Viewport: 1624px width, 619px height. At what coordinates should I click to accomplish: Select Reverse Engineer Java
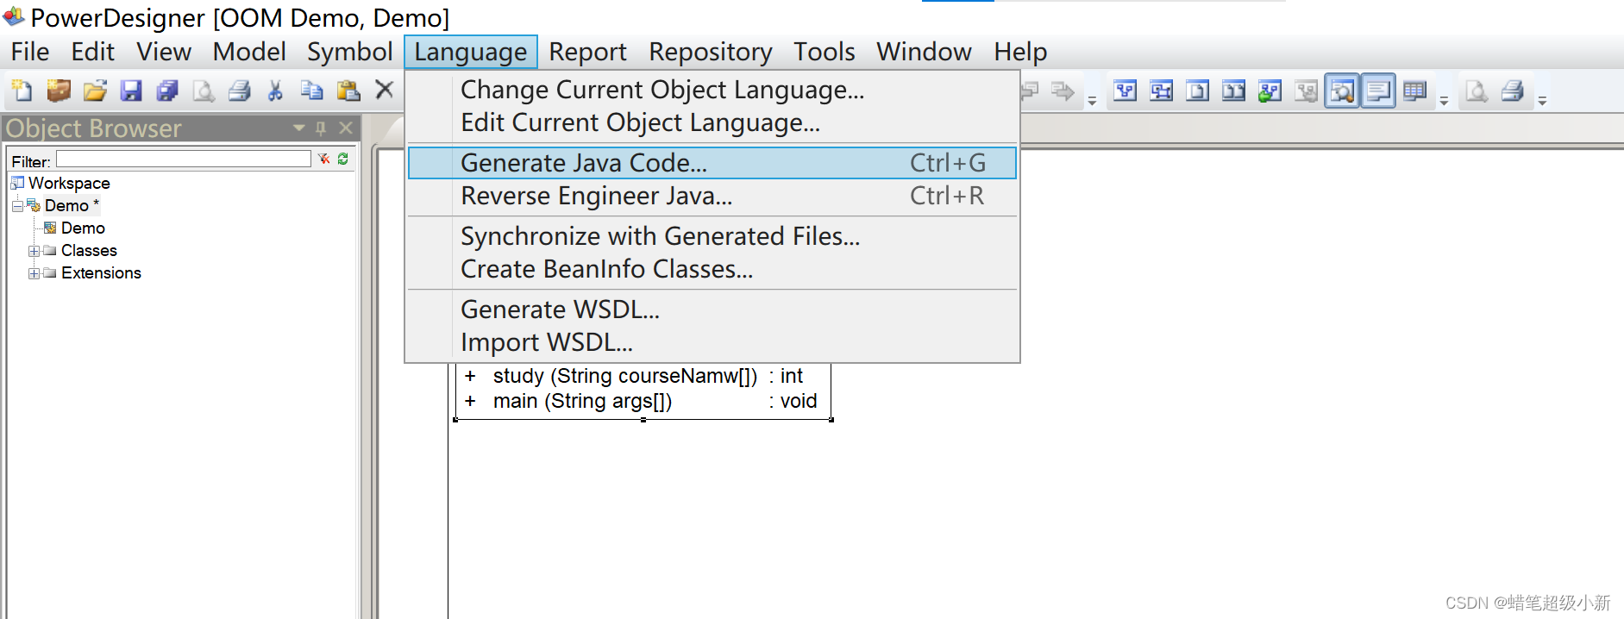pyautogui.click(x=712, y=196)
